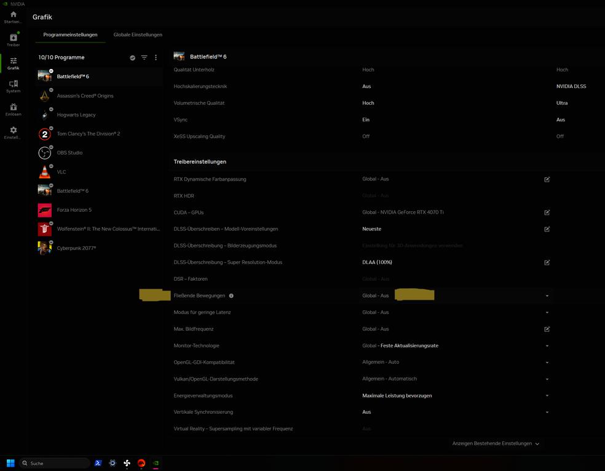Open the Treiber section in sidebar
Screen dimensions: 605x471
[x=13, y=39]
